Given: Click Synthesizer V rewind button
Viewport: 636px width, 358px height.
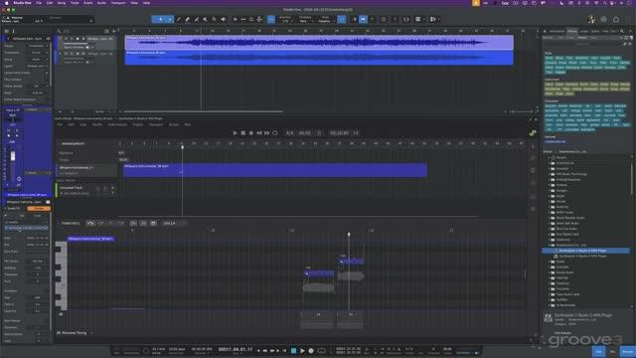Looking at the screenshot, I should coord(258,132).
